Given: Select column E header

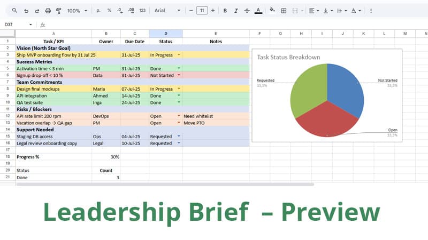Looking at the screenshot, I should (x=216, y=34).
